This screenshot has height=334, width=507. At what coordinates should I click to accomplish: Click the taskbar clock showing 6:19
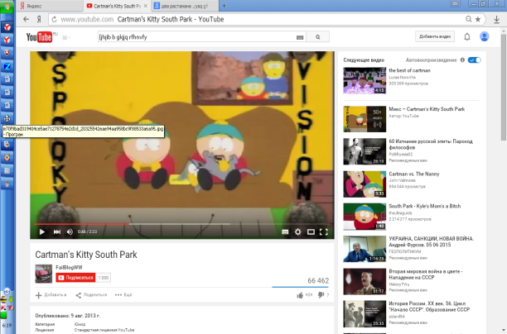pyautogui.click(x=7, y=325)
